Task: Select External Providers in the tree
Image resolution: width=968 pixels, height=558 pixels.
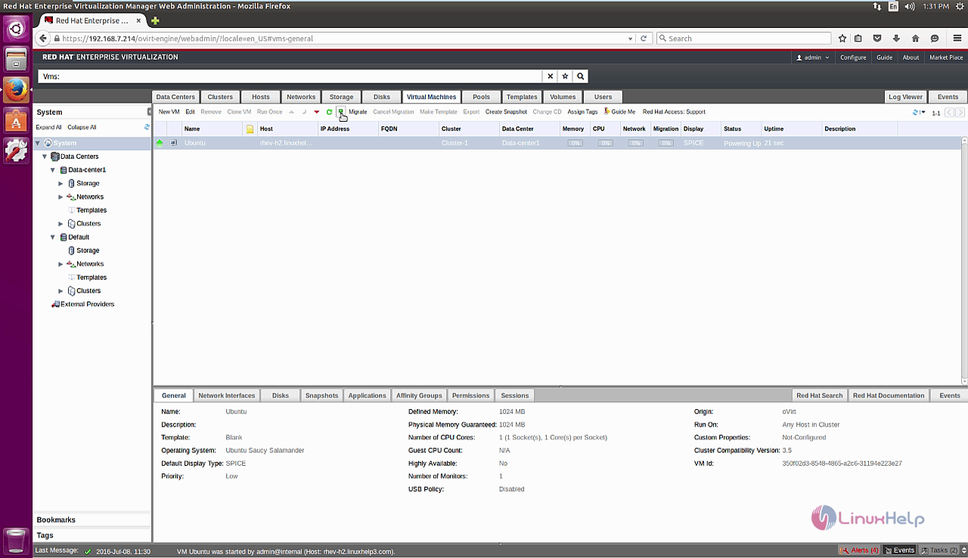Action: point(87,304)
